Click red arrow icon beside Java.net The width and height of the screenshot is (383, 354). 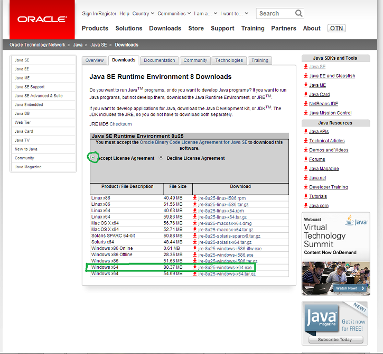305,178
